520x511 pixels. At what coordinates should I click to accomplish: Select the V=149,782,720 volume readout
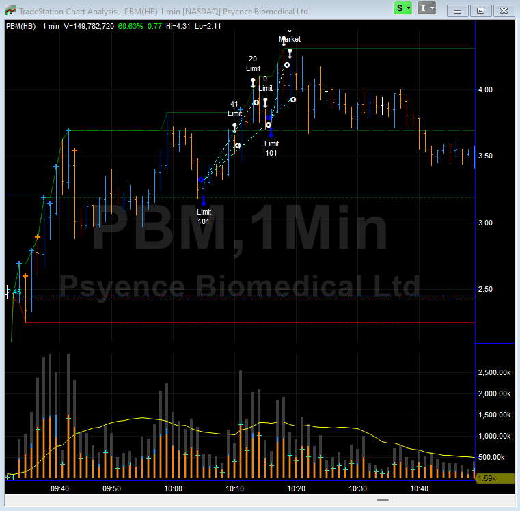click(x=89, y=26)
